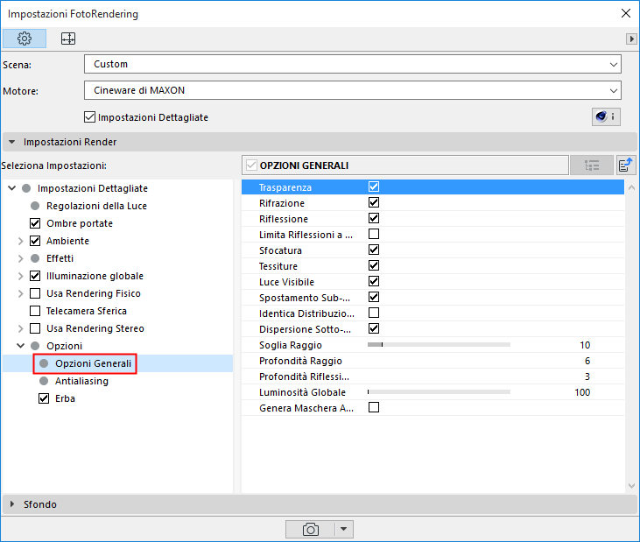This screenshot has height=542, width=640.
Task: Select Antialiasing tree item
Action: [81, 381]
